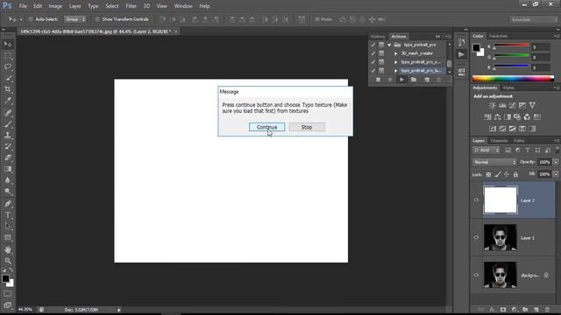Select the Quick Selection tool
This screenshot has height=315, width=561.
(x=8, y=78)
